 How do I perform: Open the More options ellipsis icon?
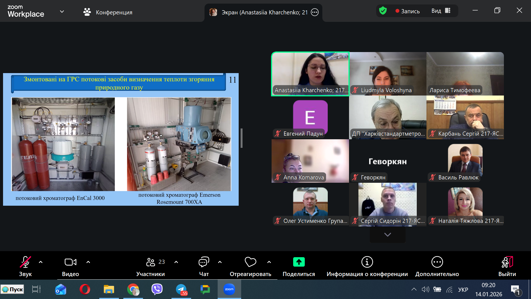tap(437, 262)
